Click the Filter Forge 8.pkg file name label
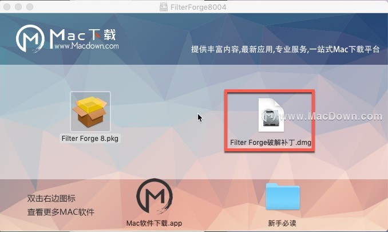 click(90, 138)
